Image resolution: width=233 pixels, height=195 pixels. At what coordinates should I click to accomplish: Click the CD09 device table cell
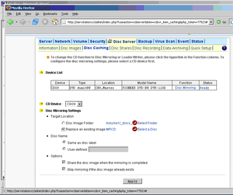pos(60,88)
